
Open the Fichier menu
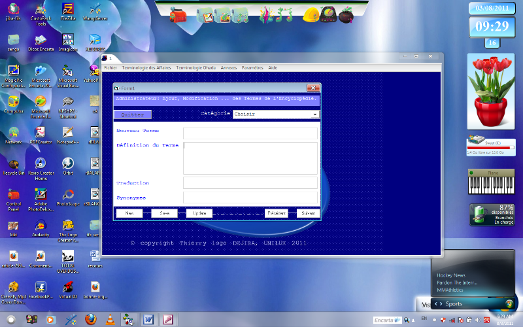(x=110, y=68)
